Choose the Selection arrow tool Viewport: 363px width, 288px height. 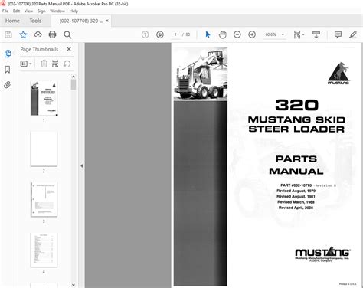pos(208,34)
